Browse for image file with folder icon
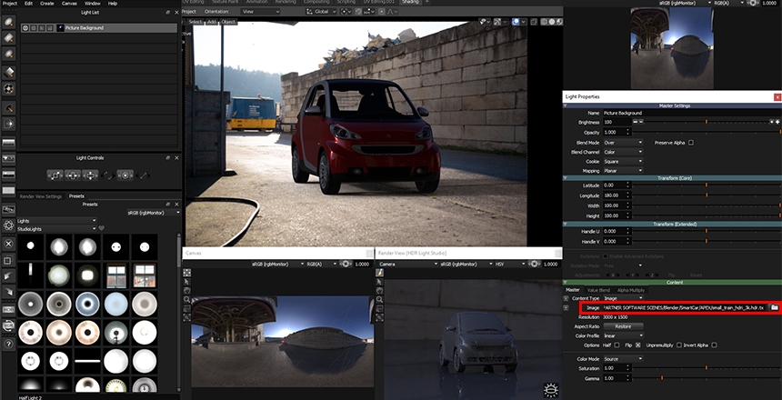The image size is (782, 400). click(774, 308)
